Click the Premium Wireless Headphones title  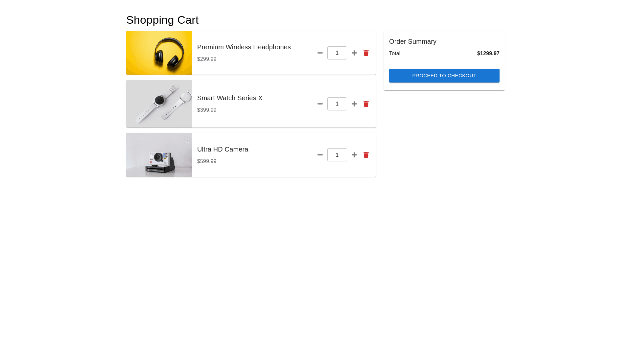pyautogui.click(x=244, y=47)
